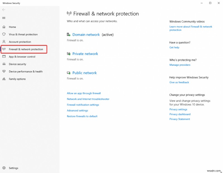The image size is (223, 173).
Task: Navigate back with the arrow button
Action: coord(4,9)
